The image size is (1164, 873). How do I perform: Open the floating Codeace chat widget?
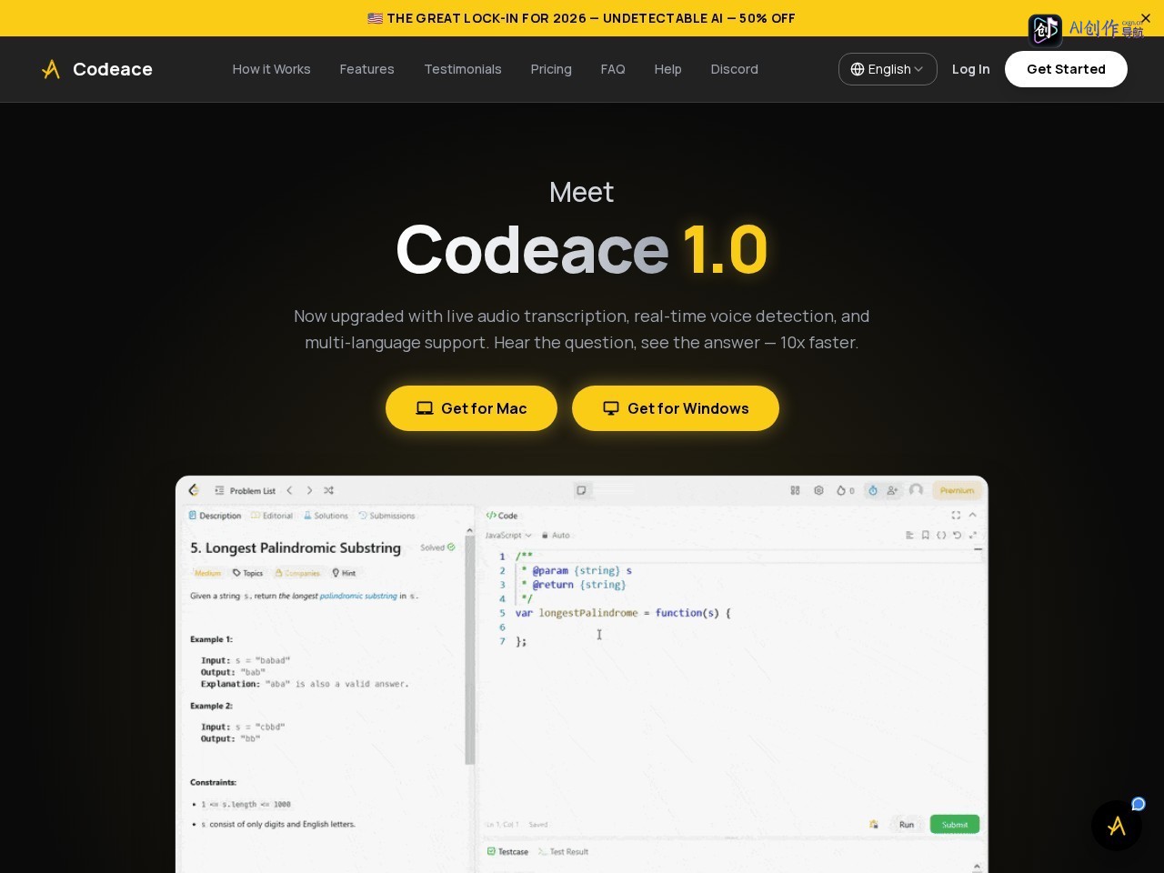pyautogui.click(x=1117, y=826)
